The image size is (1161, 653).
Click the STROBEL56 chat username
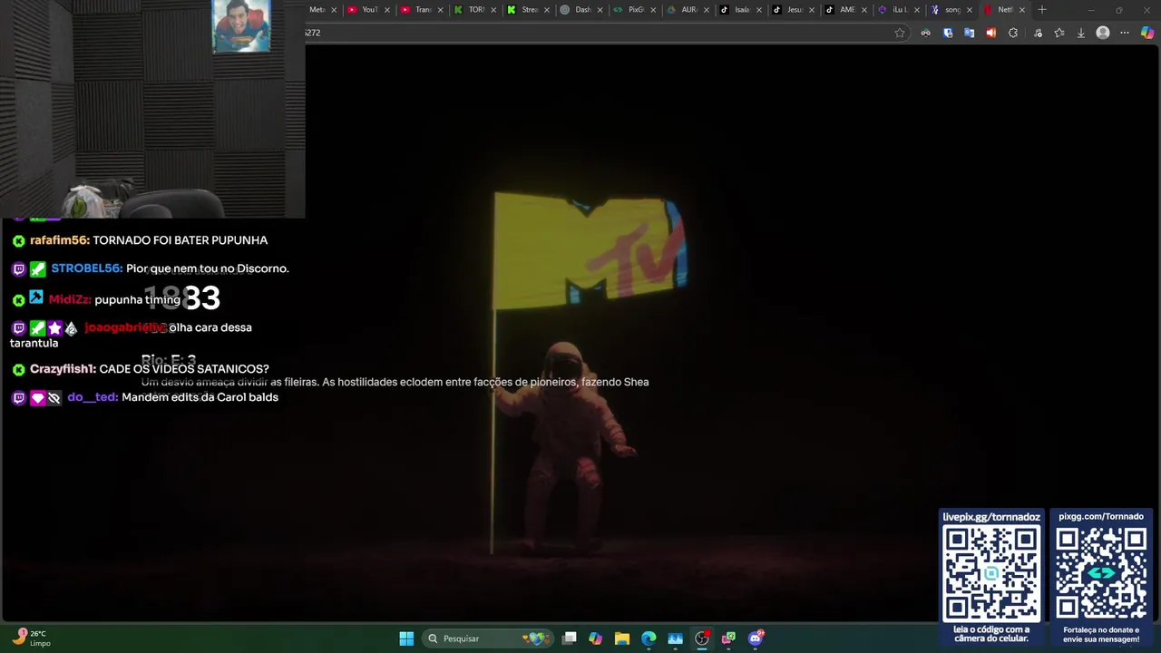click(x=86, y=268)
